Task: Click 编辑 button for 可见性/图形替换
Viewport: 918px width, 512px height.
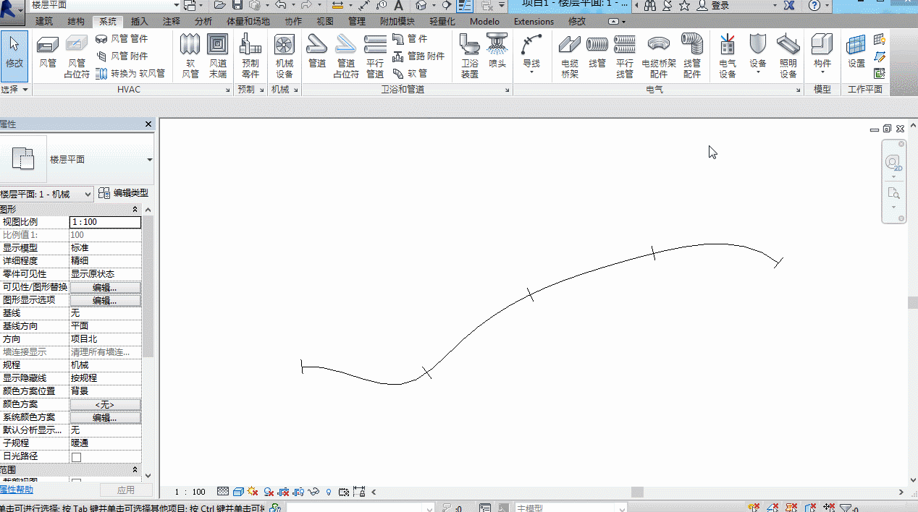Action: pyautogui.click(x=105, y=288)
